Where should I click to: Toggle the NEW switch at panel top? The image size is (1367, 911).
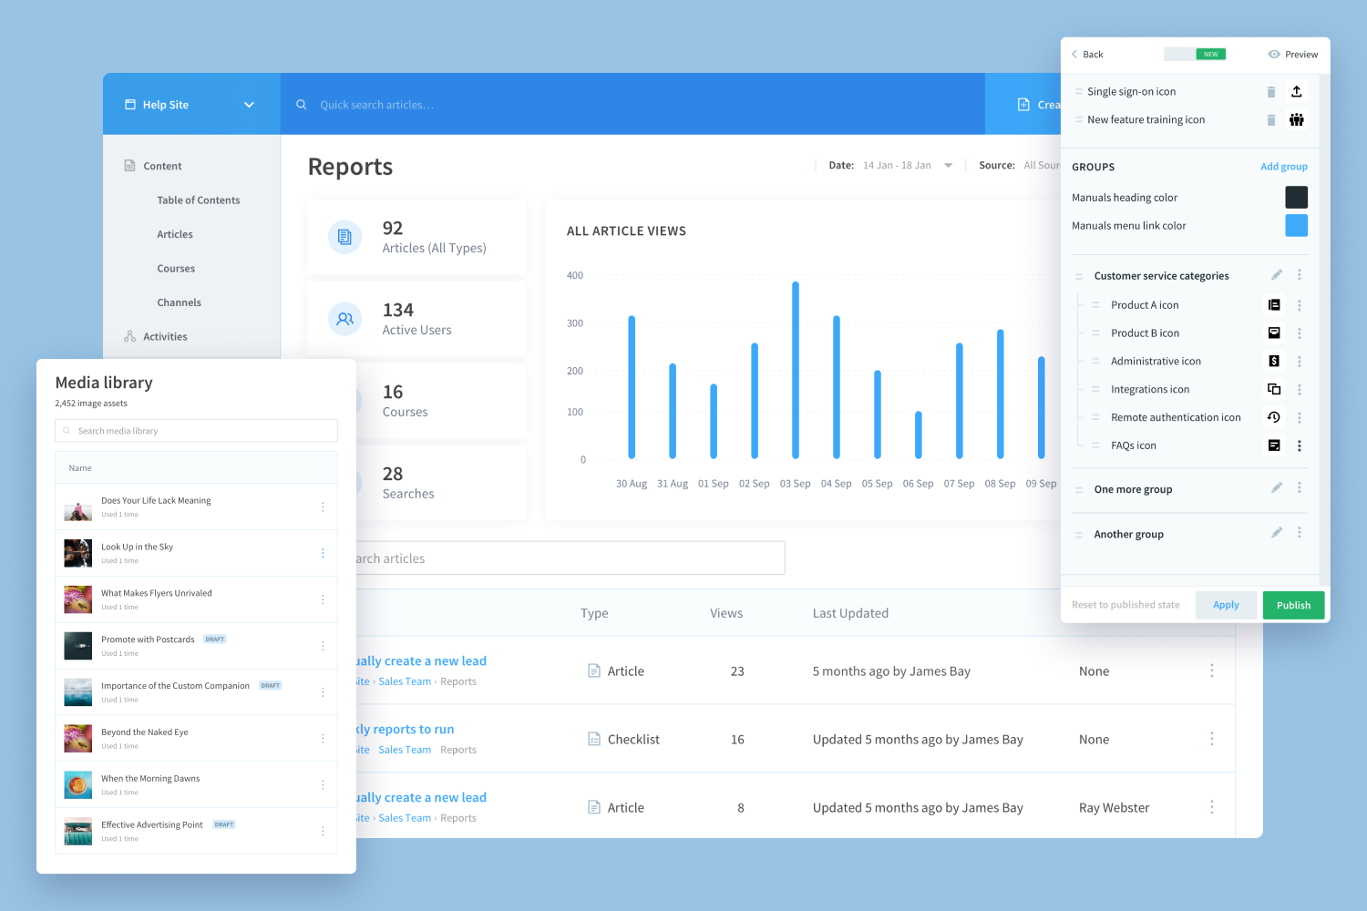1195,54
